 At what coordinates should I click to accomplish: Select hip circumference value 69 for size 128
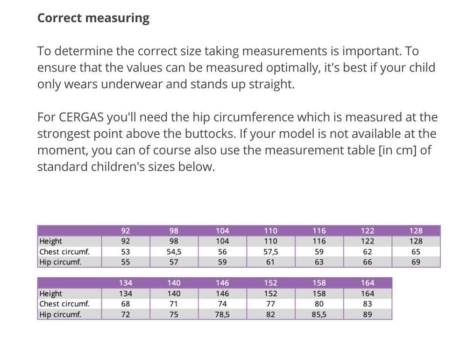point(416,262)
